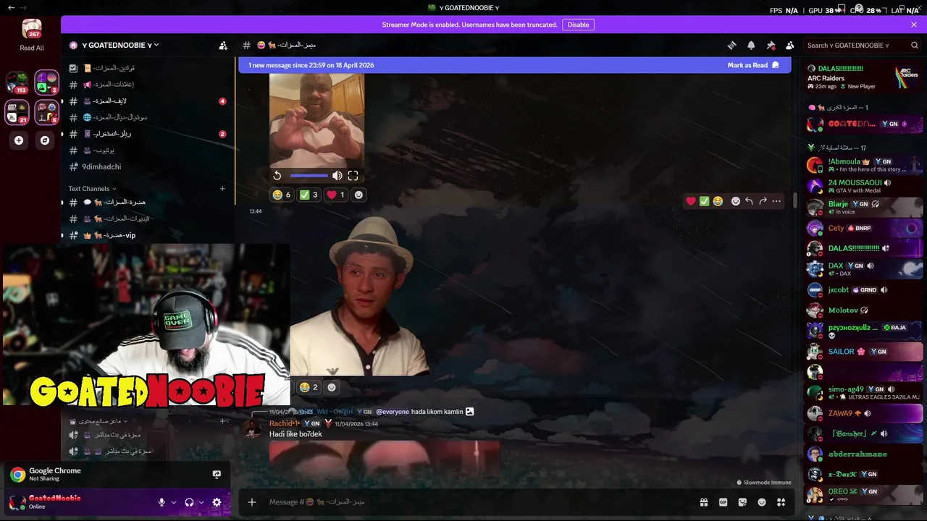This screenshot has height=521, width=927.
Task: Toggle microphone mute in the user panel
Action: tap(162, 502)
